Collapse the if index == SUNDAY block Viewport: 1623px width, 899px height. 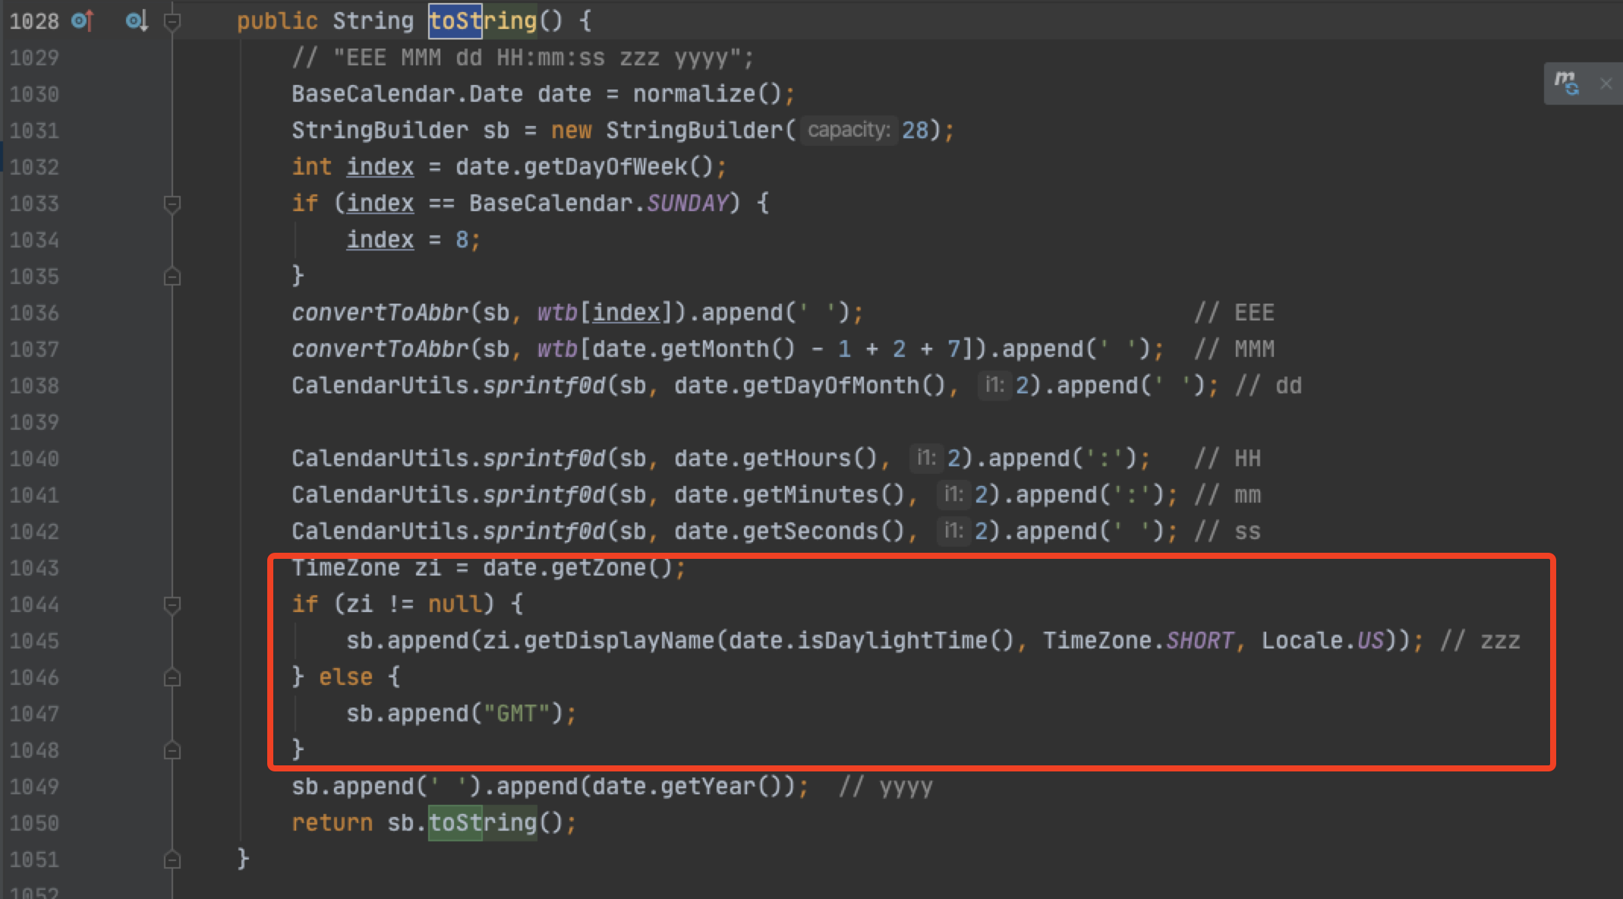(x=172, y=203)
